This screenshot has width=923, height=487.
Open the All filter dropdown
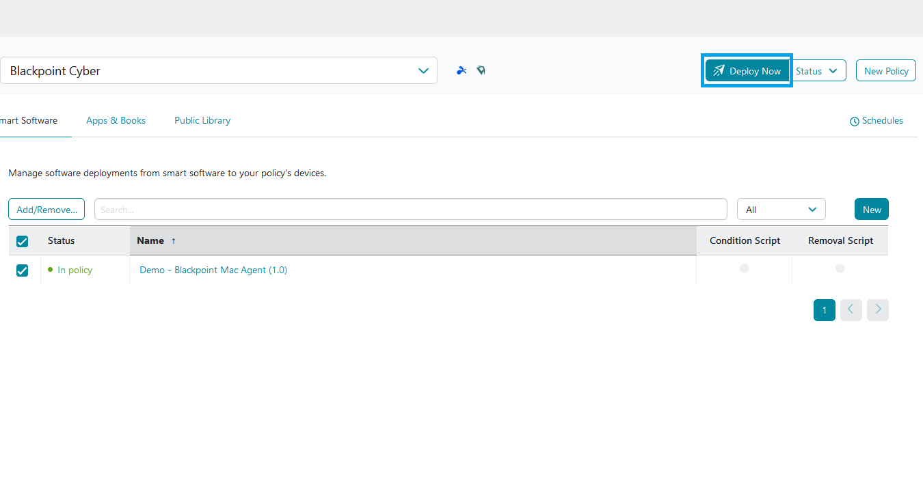click(781, 210)
